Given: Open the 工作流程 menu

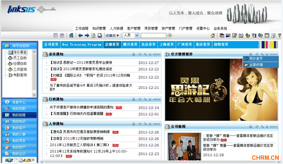Looking at the screenshot, I should tap(82, 28).
